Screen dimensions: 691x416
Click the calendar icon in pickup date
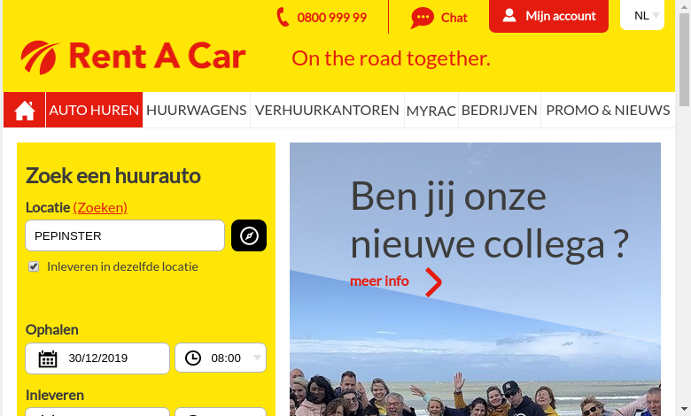click(x=48, y=358)
